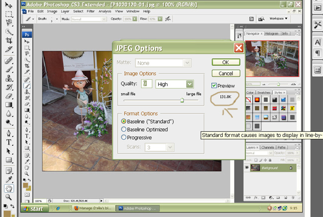Open the quality preset dropdown showing High

point(189,84)
